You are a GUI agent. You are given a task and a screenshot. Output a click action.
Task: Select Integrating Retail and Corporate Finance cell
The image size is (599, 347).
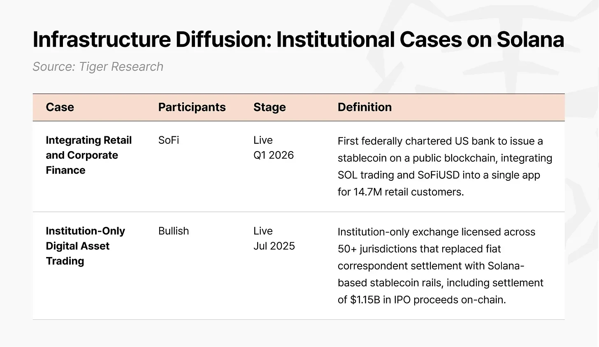[x=89, y=155]
